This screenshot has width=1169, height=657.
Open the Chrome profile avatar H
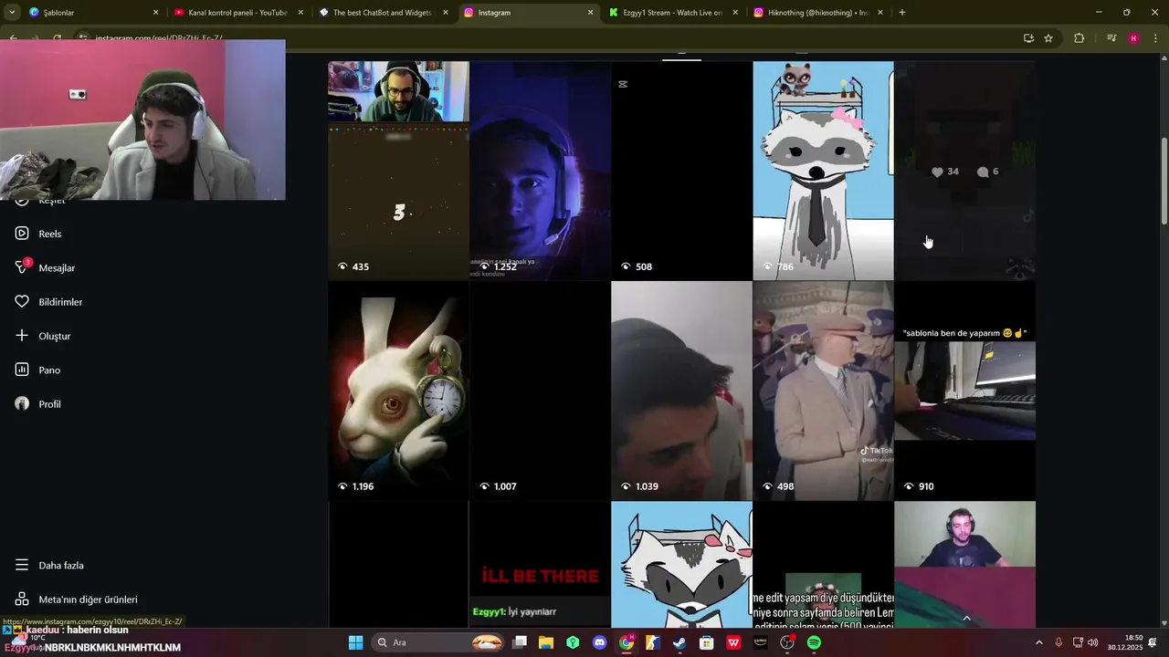1133,38
